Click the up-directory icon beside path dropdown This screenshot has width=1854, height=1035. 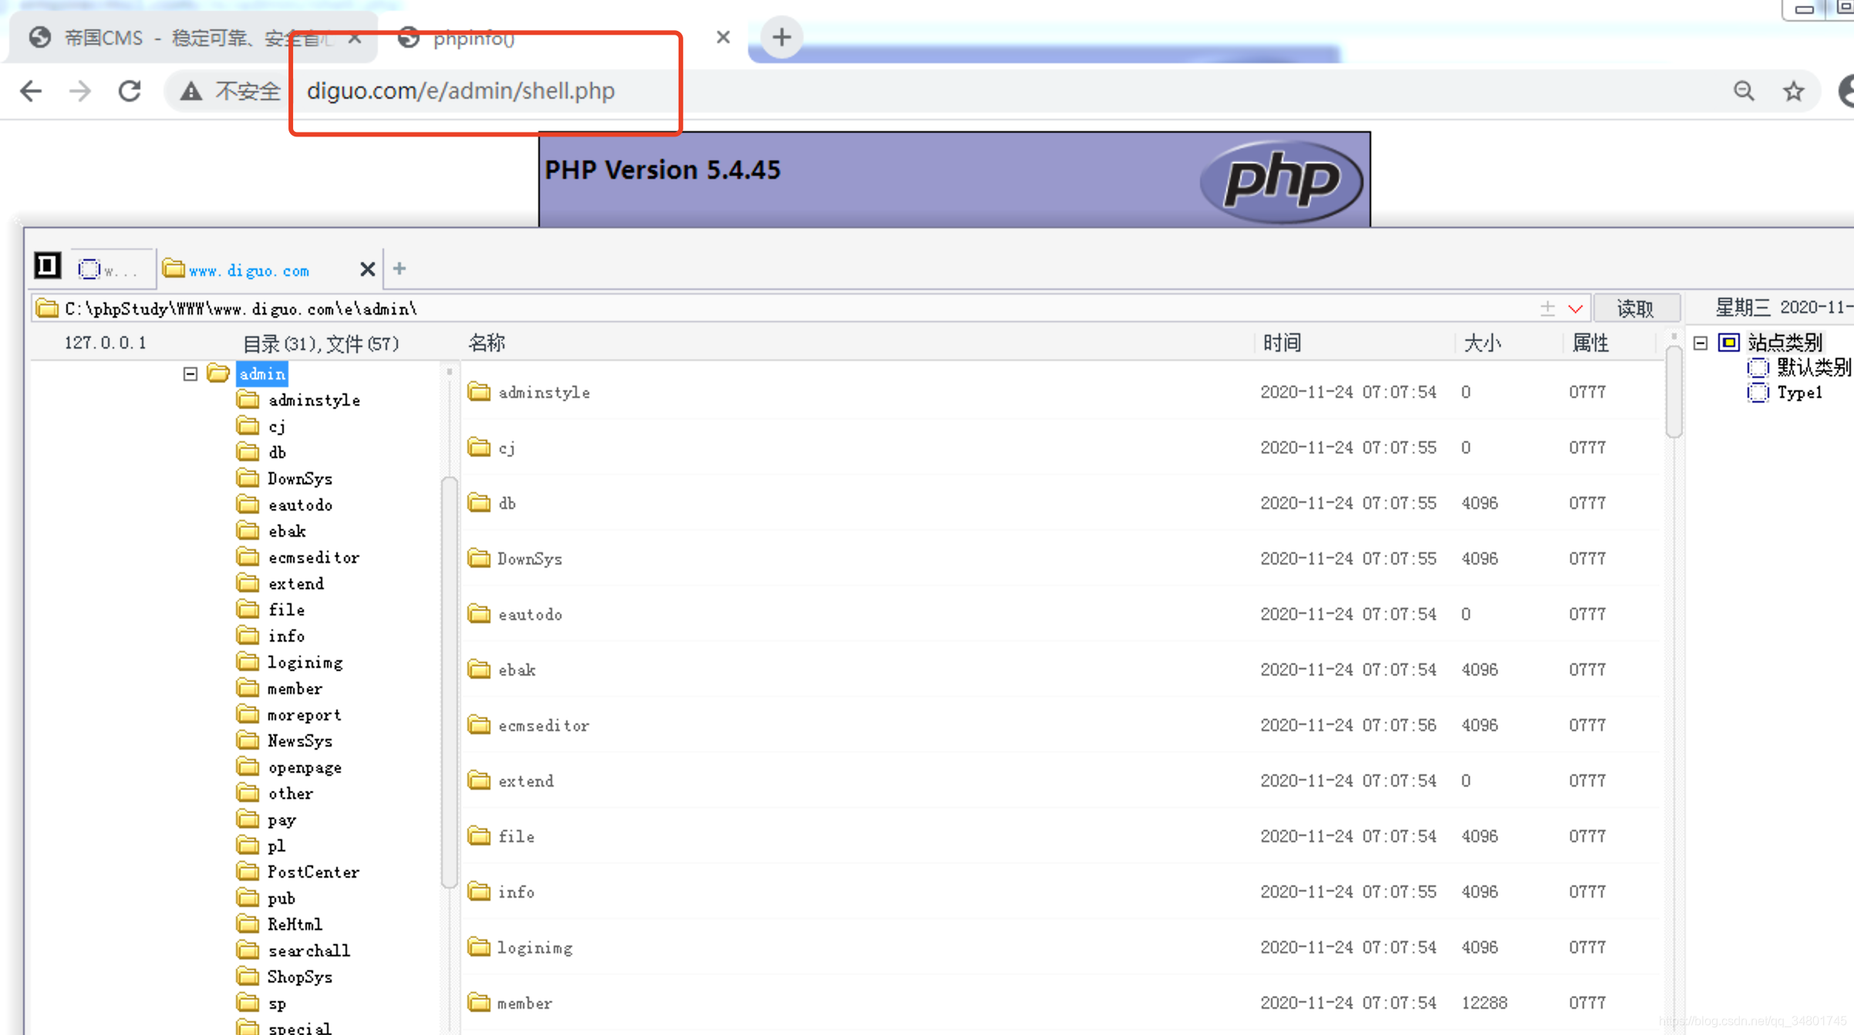pos(1547,308)
